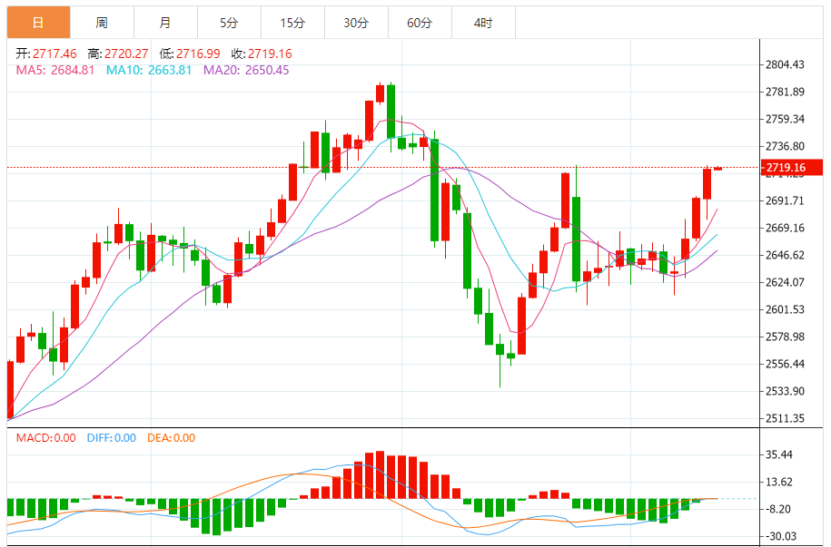The image size is (831, 547).
Task: Click the -30.03 MACD axis label
Action: coord(781,536)
